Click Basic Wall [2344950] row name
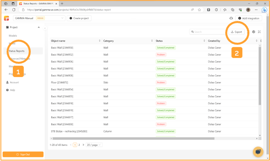Viewport: 270px width, 161px height. 62,48
